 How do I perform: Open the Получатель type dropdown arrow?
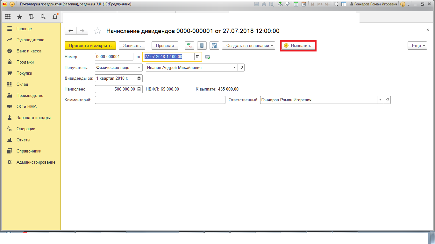(x=139, y=68)
